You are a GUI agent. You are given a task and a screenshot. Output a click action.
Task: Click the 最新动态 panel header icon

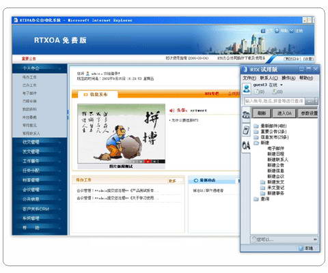tap(195, 180)
